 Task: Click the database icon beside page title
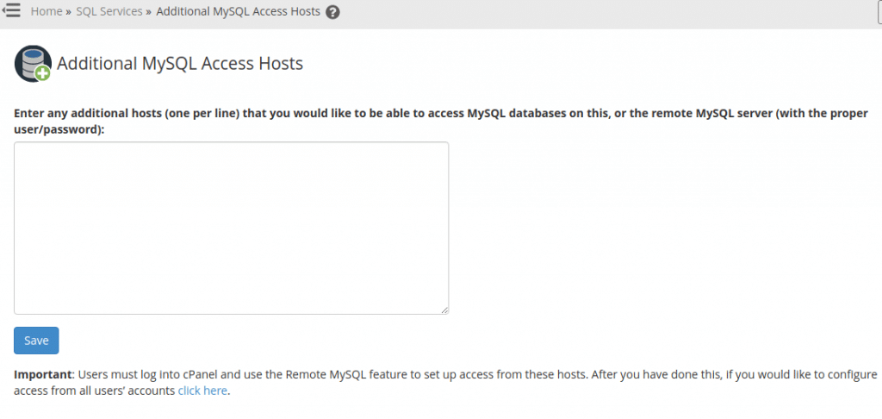33,64
